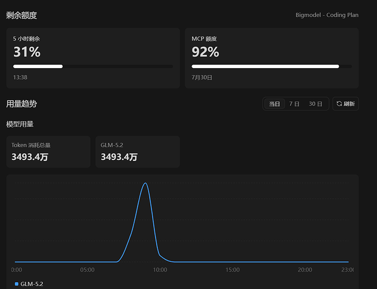Click the usage curve peak
The width and height of the screenshot is (377, 289).
tap(146, 183)
